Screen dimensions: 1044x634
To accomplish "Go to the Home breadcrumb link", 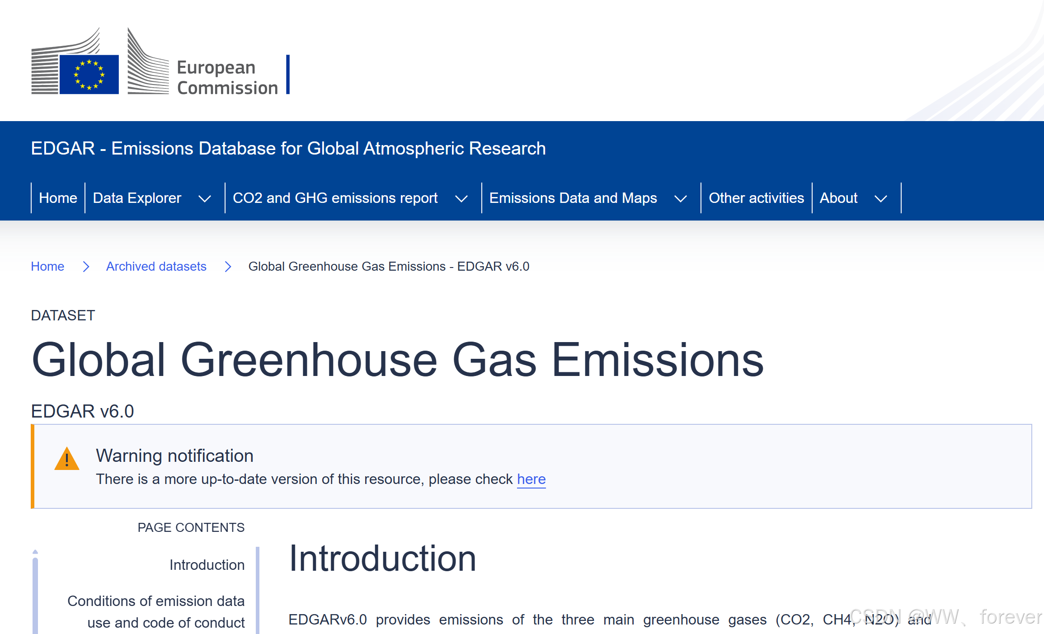I will pos(47,267).
